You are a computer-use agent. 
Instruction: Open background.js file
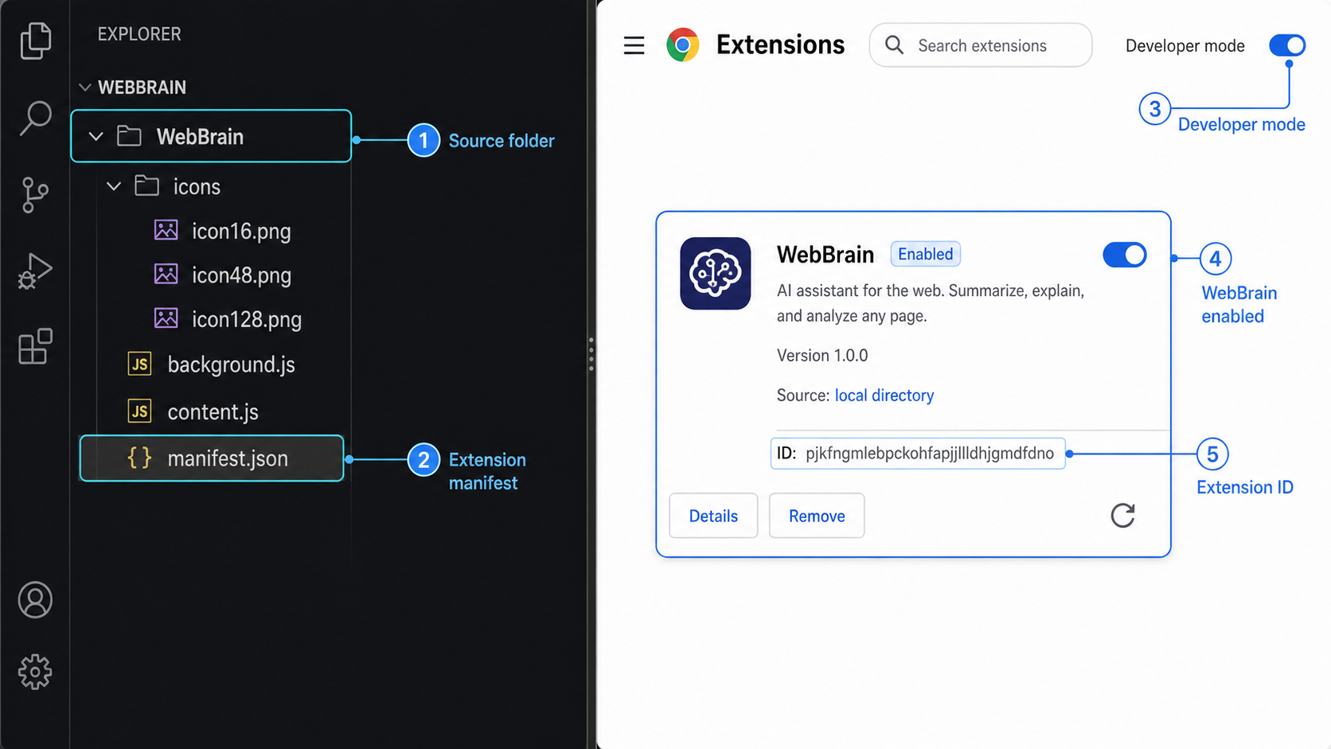231,365
